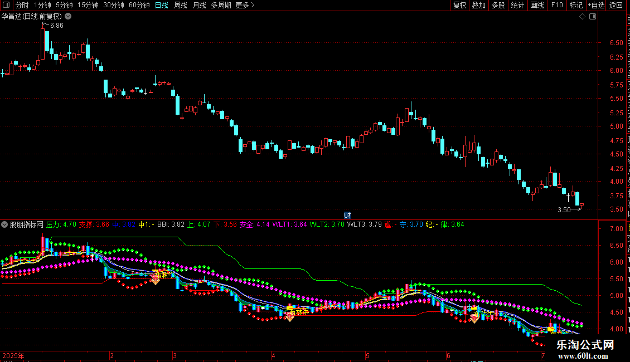This screenshot has height=362, width=630.
Task: Click the 律: 3.64 indicator value
Action: (452, 225)
